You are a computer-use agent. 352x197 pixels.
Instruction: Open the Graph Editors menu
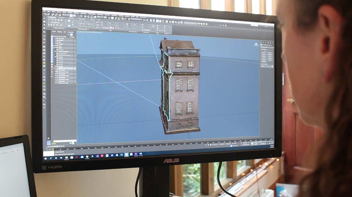92,14
